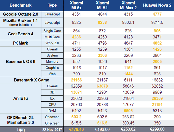
Task: Click the Web type cell
Action: [52, 74]
